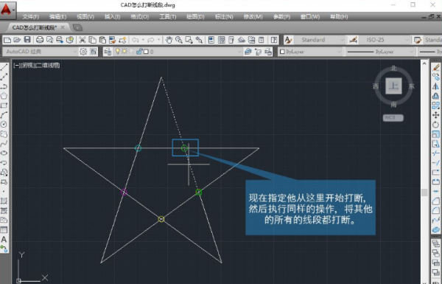
Task: Select the Fillet tool
Action: coord(436,210)
